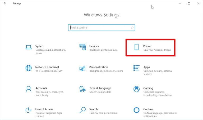The height and width of the screenshot is (120, 203).
Task: Open the System settings label
Action: pos(40,46)
